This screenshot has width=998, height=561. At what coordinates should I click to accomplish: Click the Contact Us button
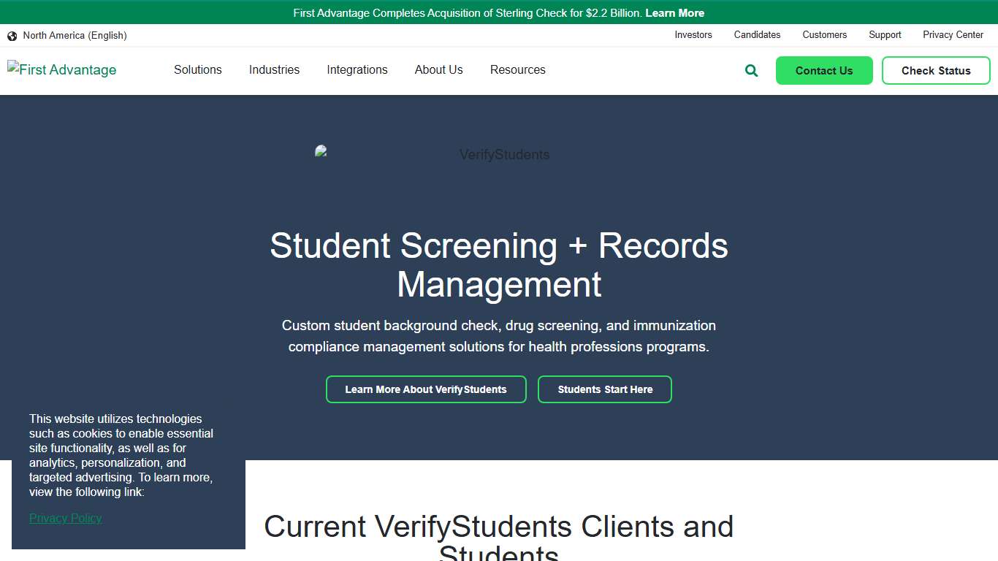coord(824,70)
